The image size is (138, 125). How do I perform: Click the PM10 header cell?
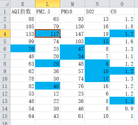tap(73, 11)
